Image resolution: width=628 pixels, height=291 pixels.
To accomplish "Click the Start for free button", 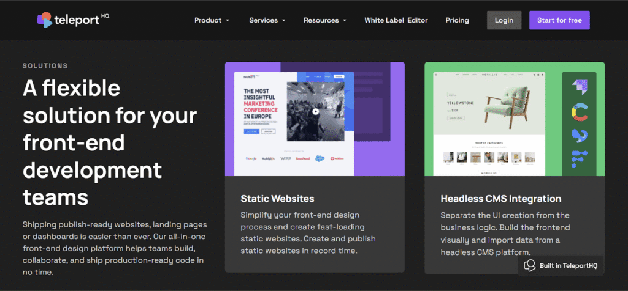I will (x=559, y=20).
